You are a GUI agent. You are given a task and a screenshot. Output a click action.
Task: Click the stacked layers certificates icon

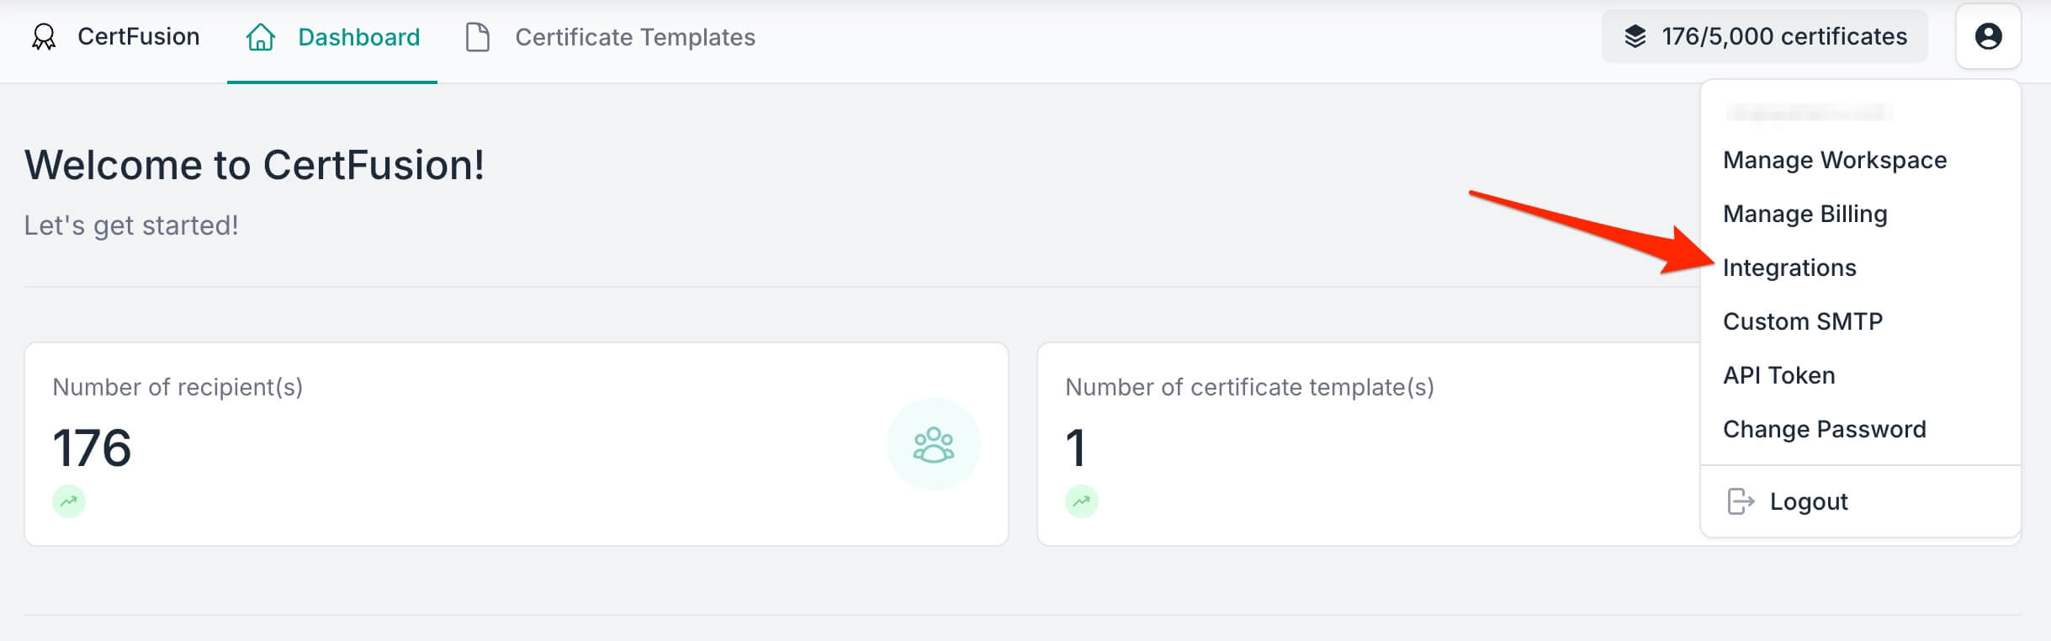coord(1635,36)
